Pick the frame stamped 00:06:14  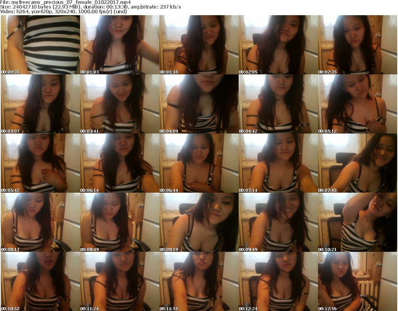120,163
